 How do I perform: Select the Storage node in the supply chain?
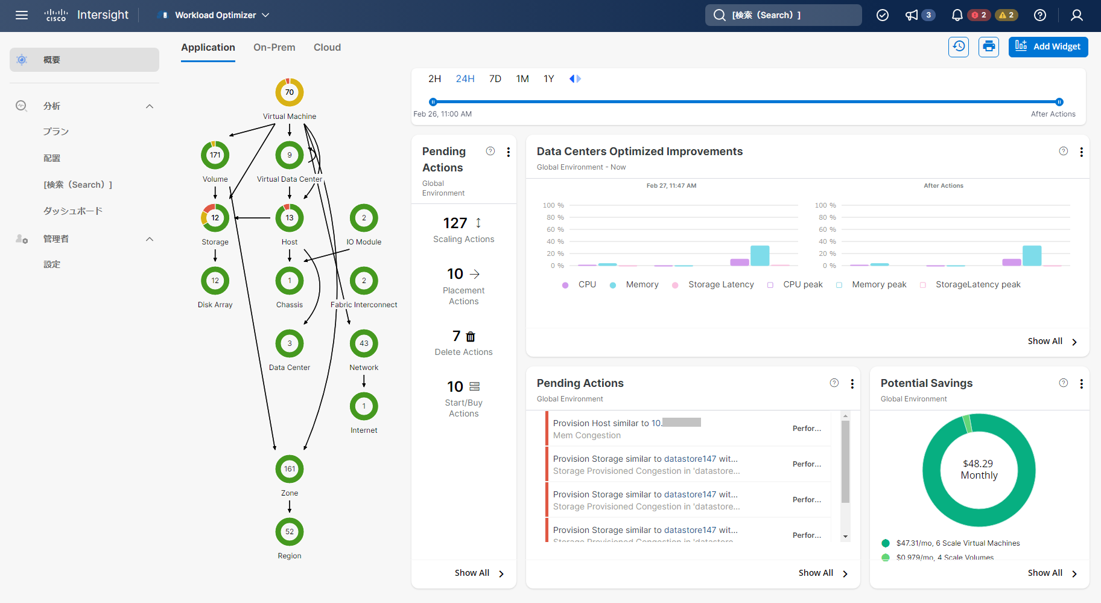tap(215, 218)
